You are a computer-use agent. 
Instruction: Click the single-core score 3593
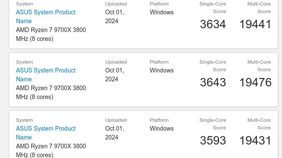[x=213, y=140]
